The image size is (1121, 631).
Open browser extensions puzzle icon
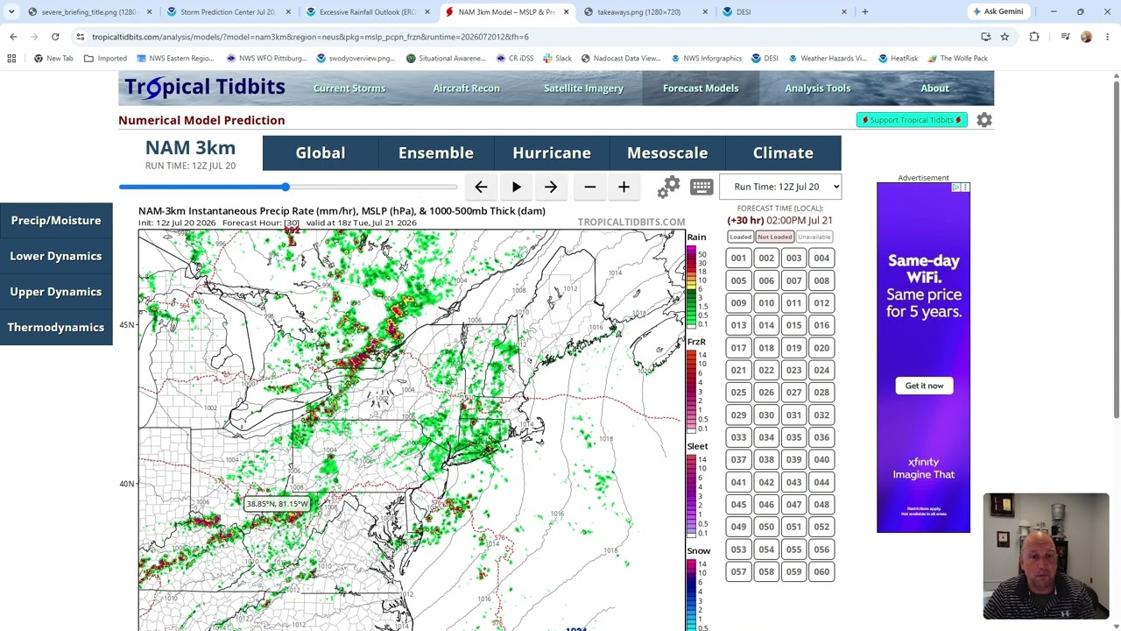point(1034,37)
